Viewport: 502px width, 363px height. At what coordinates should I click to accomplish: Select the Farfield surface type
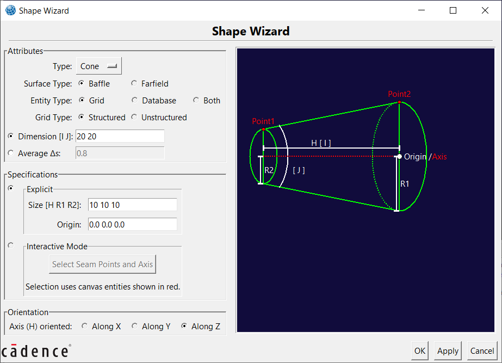click(x=134, y=83)
